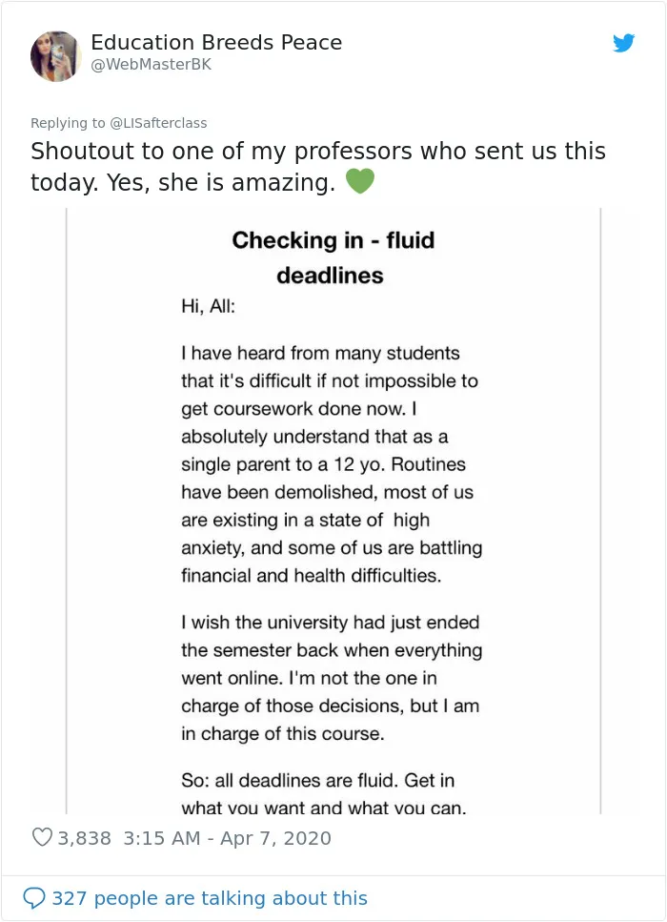Click the Checking in - fluid deadlines heading
Screen dimensions: 667x922
(x=333, y=257)
